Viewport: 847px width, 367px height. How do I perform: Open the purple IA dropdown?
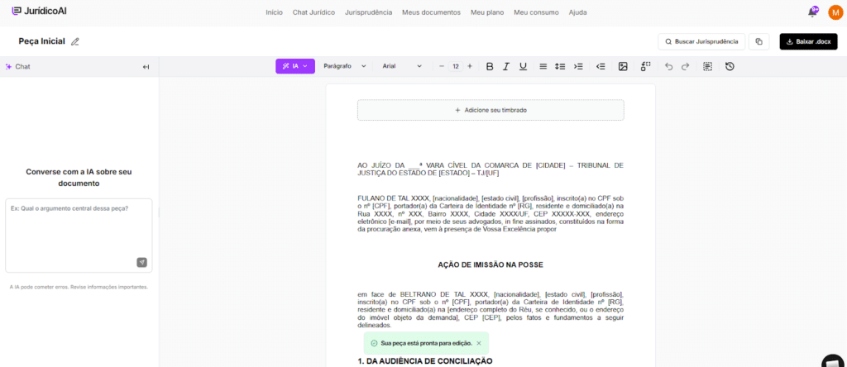tap(294, 66)
